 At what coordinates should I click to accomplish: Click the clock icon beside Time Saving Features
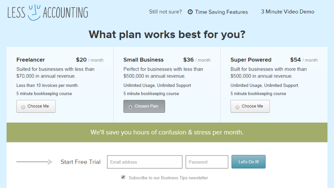[190, 12]
